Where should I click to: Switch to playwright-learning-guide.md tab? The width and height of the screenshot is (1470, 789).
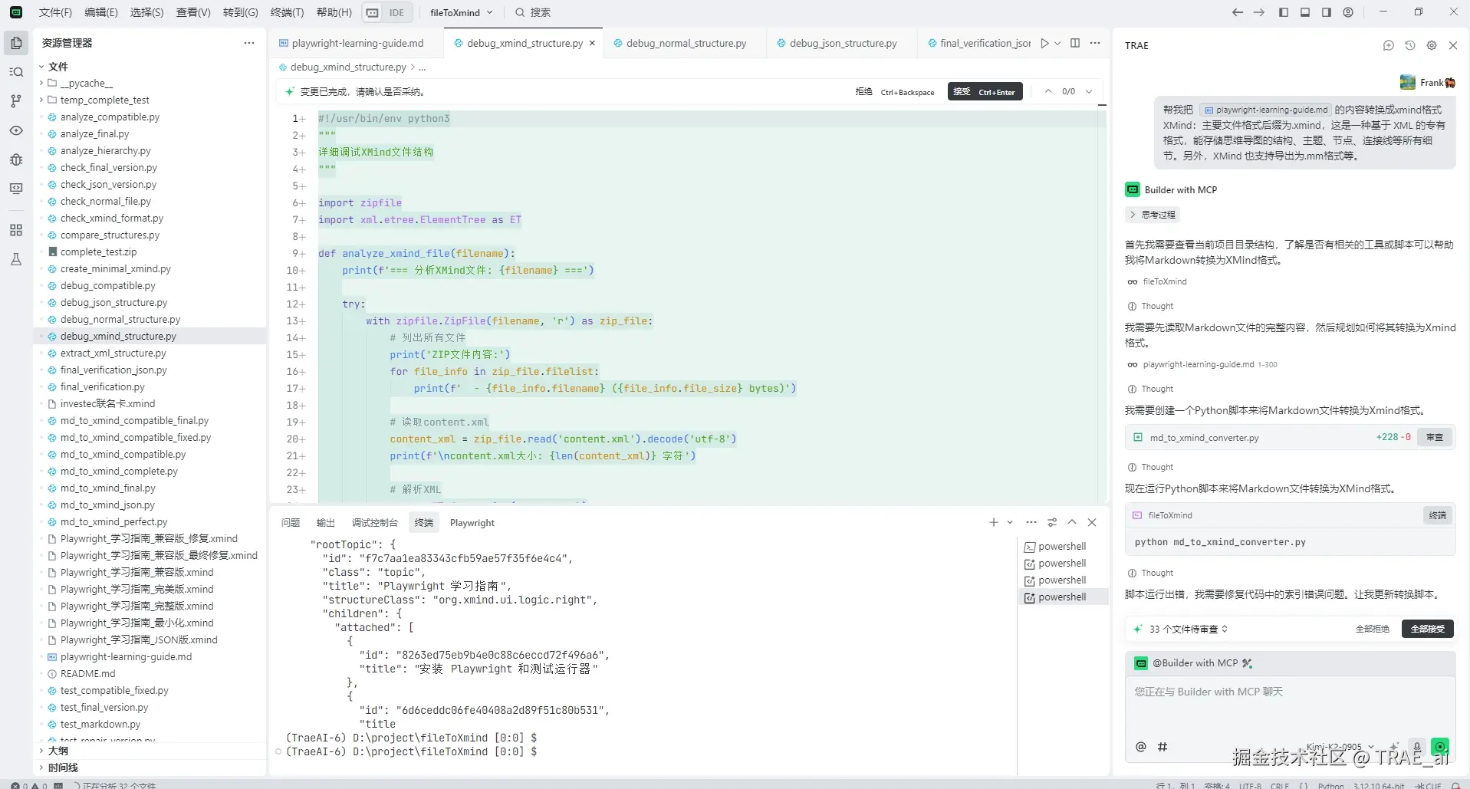click(x=357, y=44)
